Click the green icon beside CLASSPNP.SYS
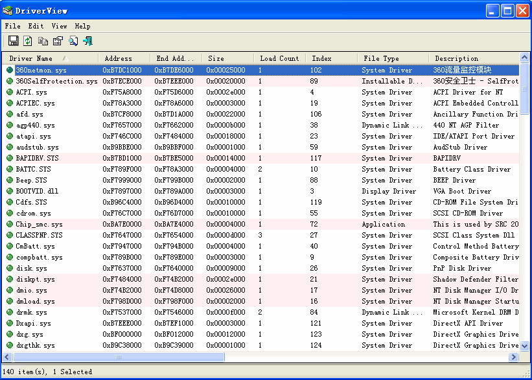Image resolution: width=532 pixels, height=380 pixels. click(10, 235)
